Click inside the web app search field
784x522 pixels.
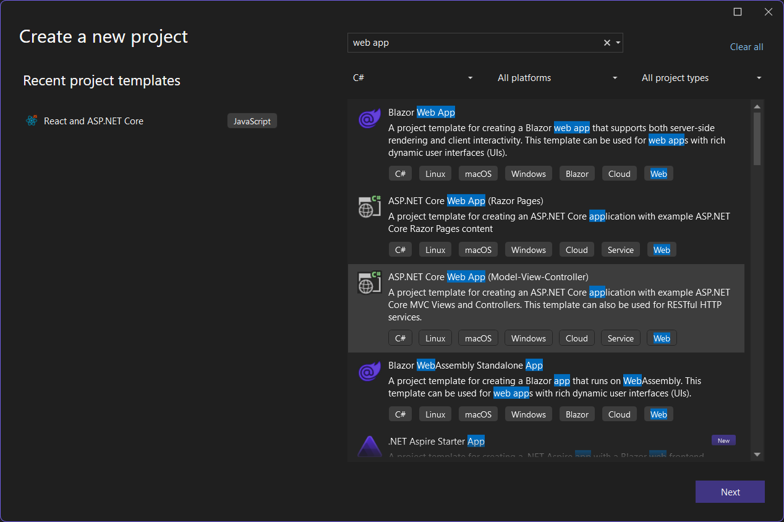pos(476,43)
